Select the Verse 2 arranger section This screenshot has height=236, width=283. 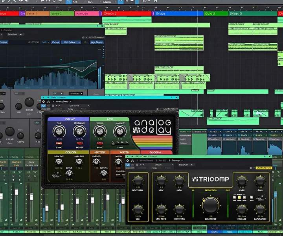coord(62,13)
